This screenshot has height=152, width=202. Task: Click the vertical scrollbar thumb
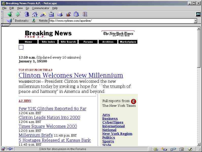[x=199, y=49]
